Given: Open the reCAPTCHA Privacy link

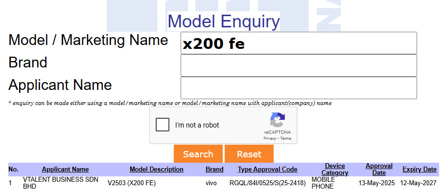Looking at the screenshot, I should 270,139.
